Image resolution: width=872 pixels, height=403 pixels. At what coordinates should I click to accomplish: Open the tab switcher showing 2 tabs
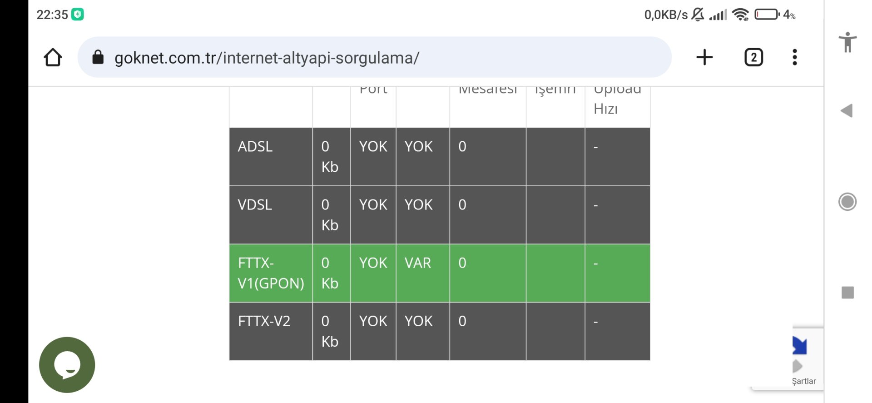pyautogui.click(x=753, y=58)
